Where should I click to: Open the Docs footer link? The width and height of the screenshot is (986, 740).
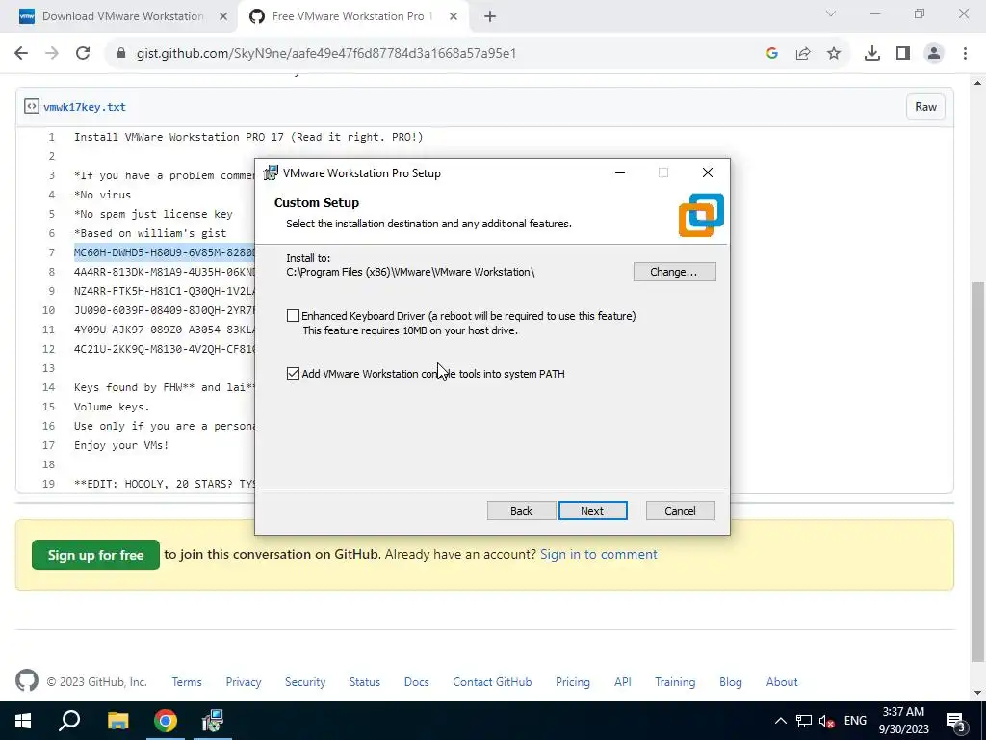pos(416,682)
